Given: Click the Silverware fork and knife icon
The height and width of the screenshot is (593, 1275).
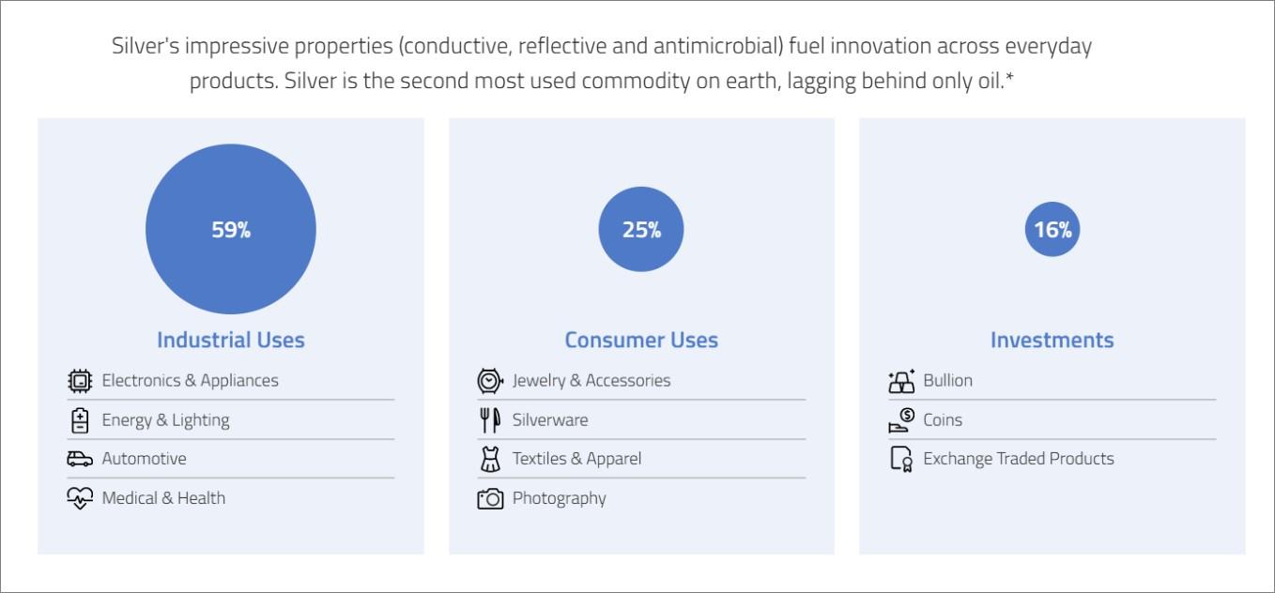Looking at the screenshot, I should [490, 420].
